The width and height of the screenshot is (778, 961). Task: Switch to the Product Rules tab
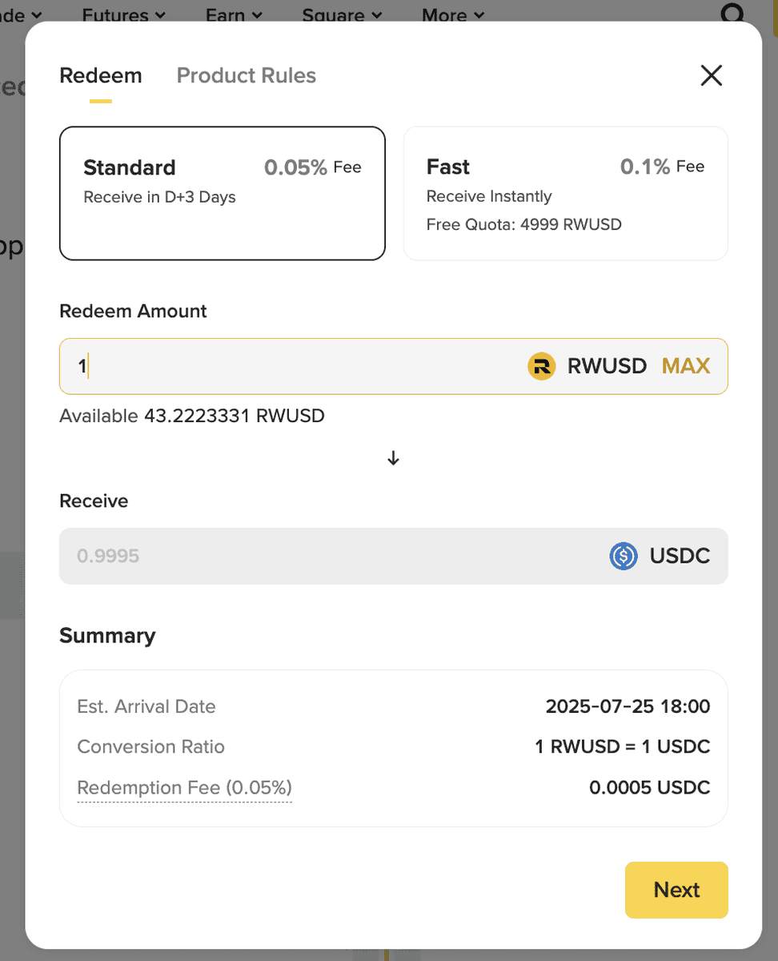(x=247, y=75)
